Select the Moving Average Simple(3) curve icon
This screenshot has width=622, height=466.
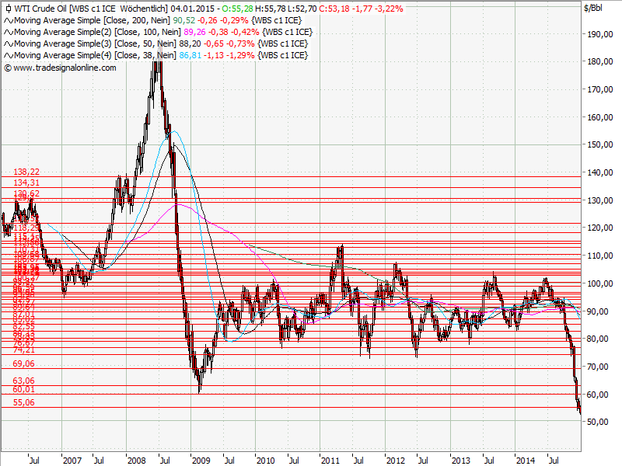point(8,43)
